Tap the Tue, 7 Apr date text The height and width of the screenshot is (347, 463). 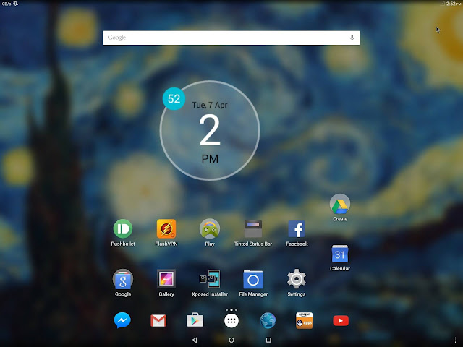click(210, 105)
